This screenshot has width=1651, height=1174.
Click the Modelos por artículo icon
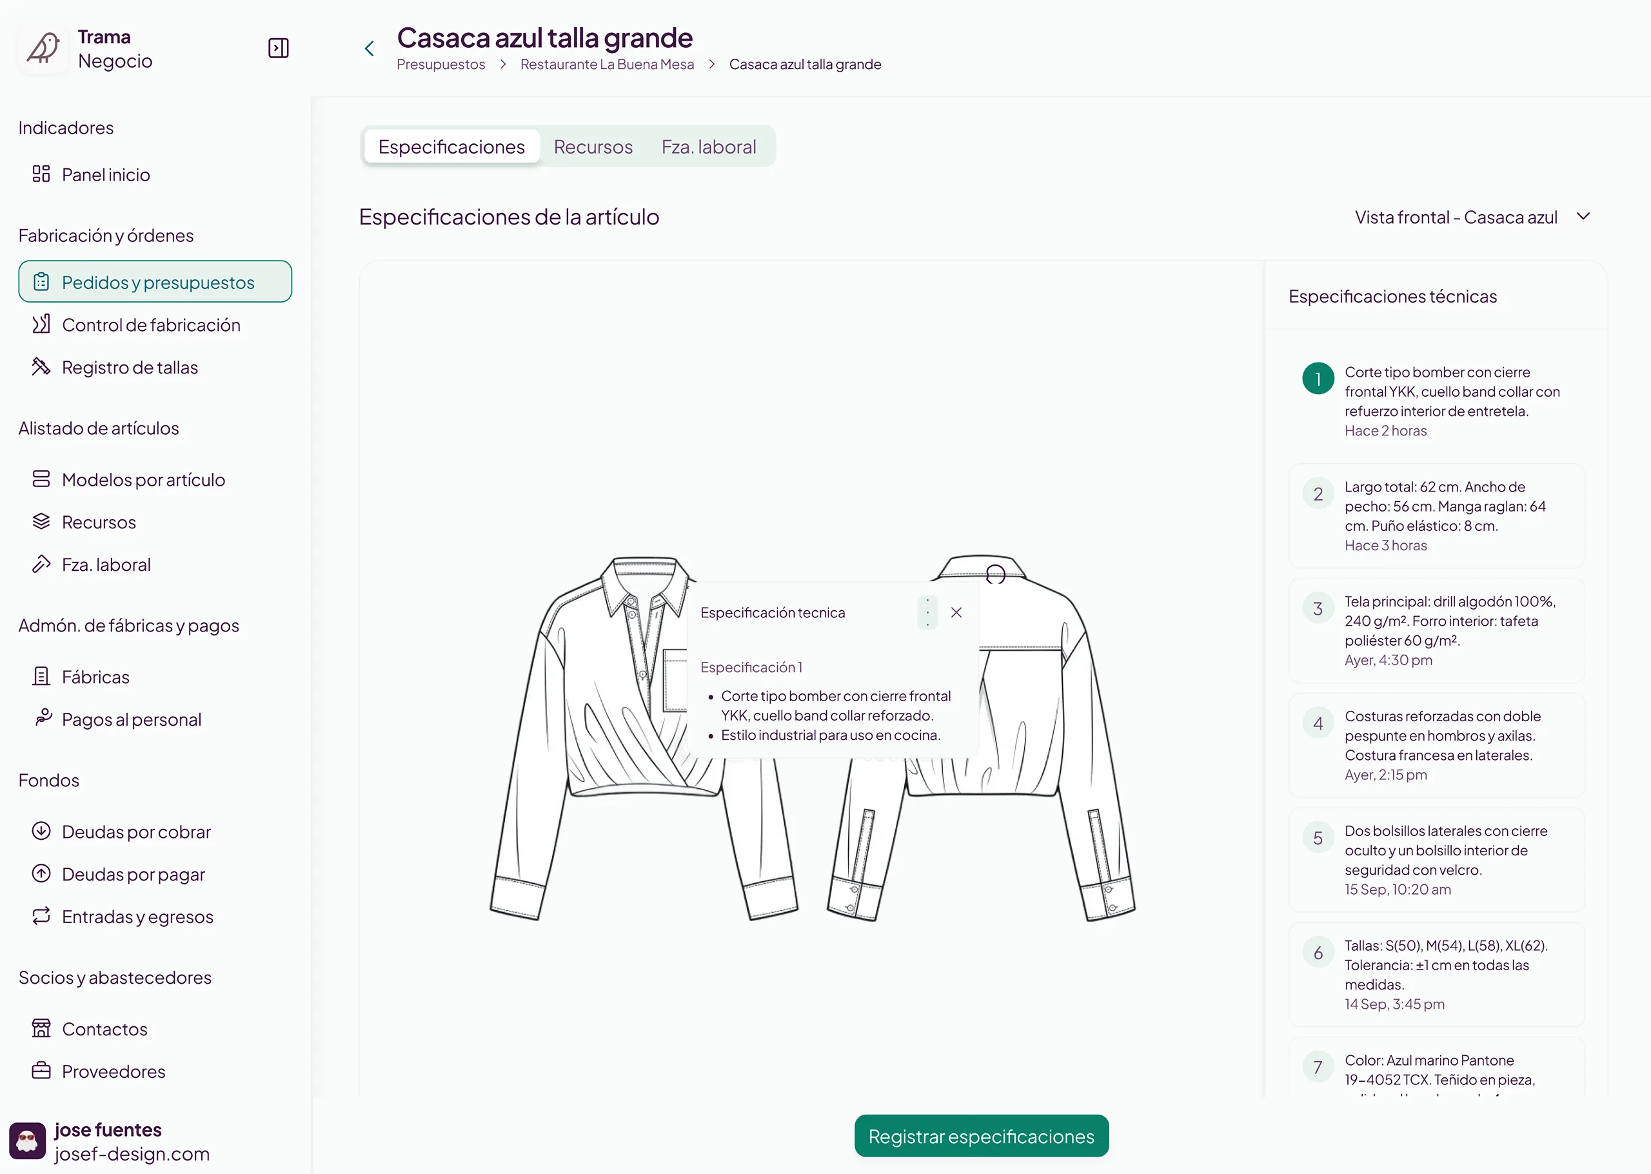[x=41, y=479]
